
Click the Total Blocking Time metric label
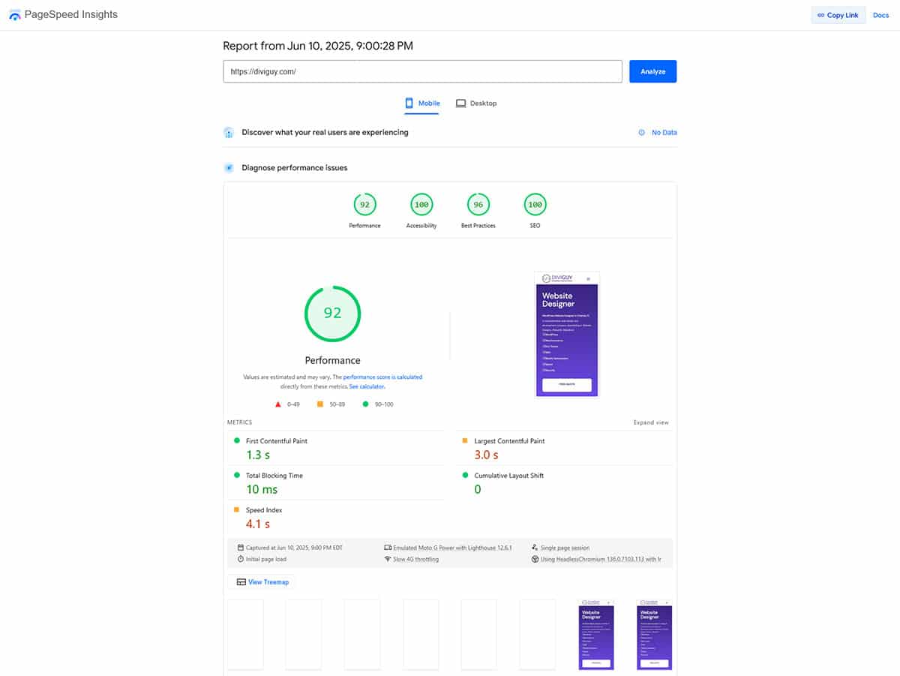tap(274, 476)
